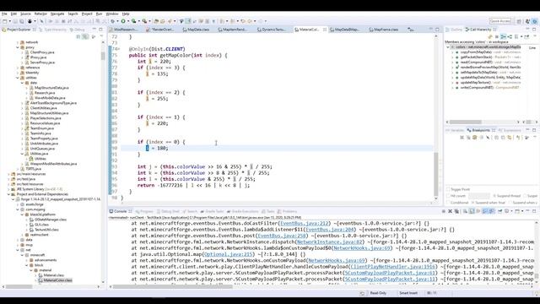The height and width of the screenshot is (304, 540).
Task: Enable the Conditional checkbox
Action: click(x=448, y=203)
